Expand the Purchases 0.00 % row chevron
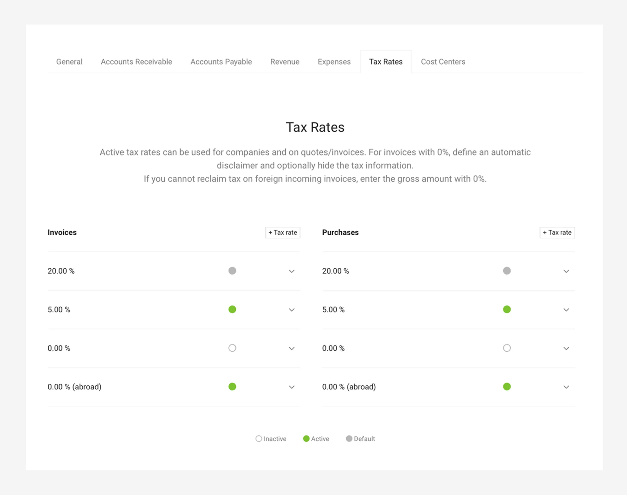Screen dimensions: 627x495 [566, 348]
